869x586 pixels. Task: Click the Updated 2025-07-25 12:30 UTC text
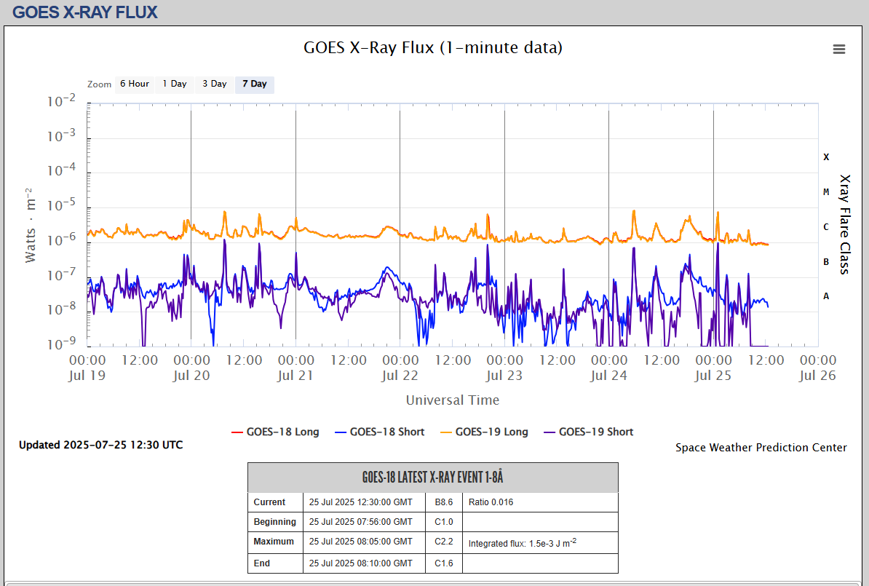click(x=101, y=445)
